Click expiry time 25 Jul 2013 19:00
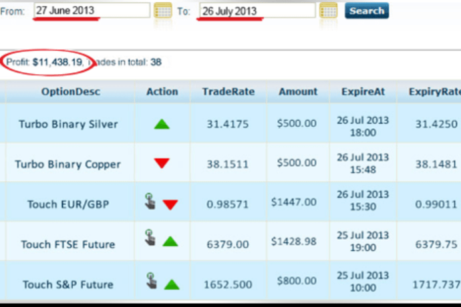The width and height of the screenshot is (461, 307). coord(363,241)
